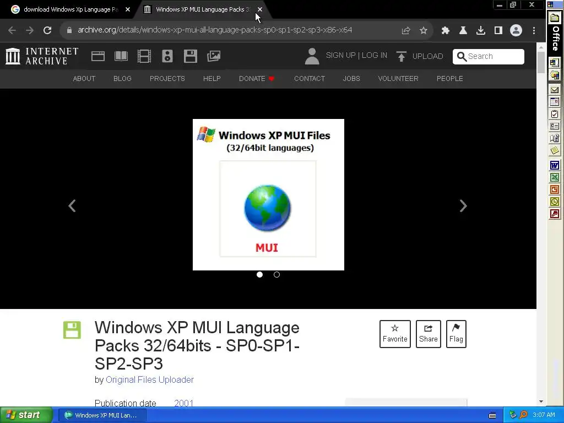The height and width of the screenshot is (423, 564).
Task: Click the Internet Archive logo
Action: [x=42, y=57]
